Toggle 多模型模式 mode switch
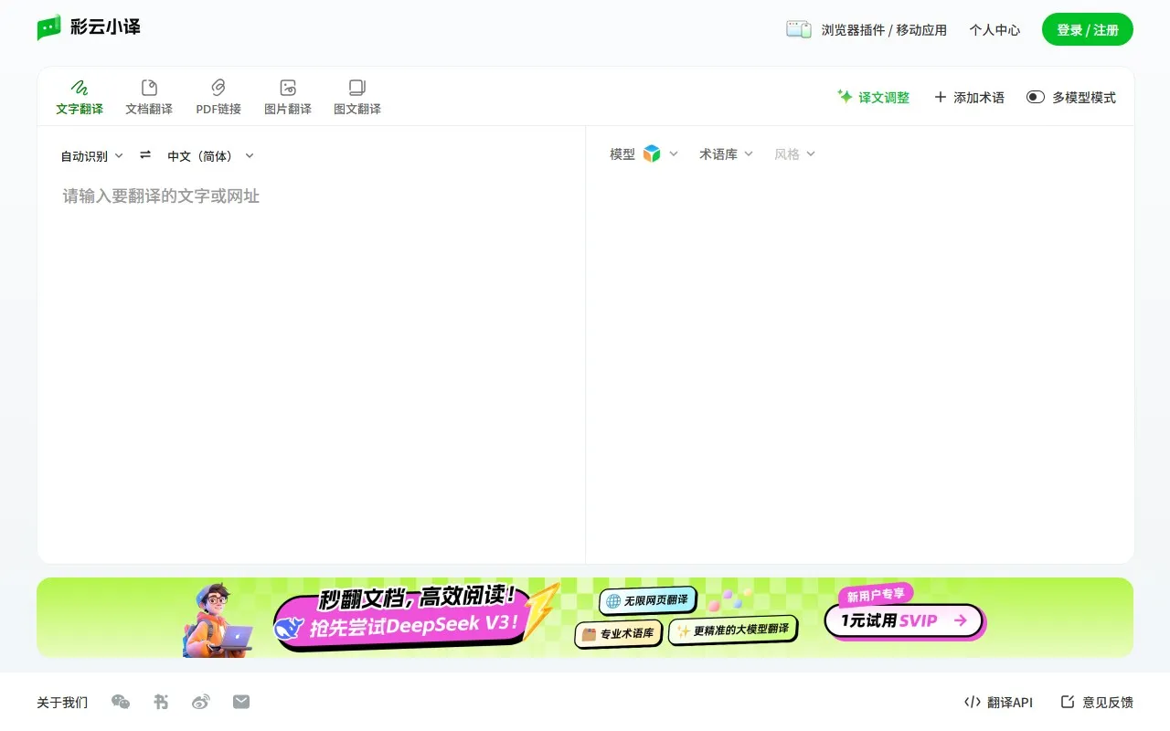This screenshot has height=731, width=1170. pos(1036,96)
